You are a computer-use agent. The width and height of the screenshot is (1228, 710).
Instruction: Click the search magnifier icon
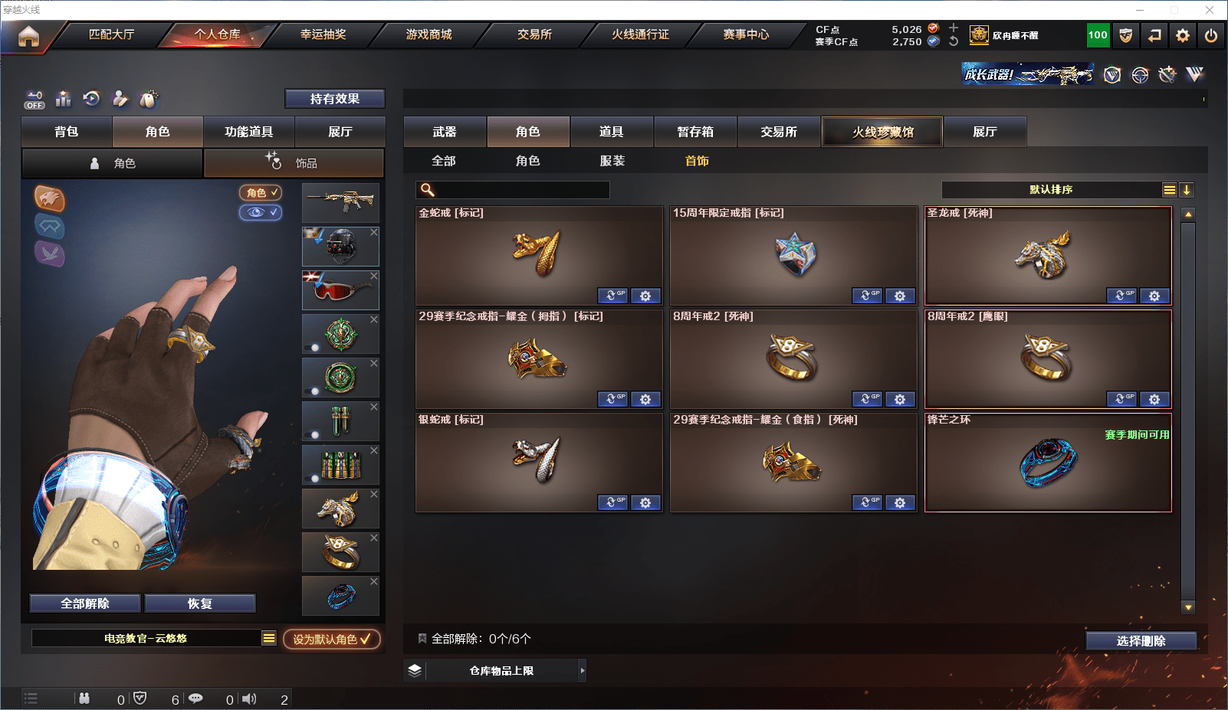428,190
